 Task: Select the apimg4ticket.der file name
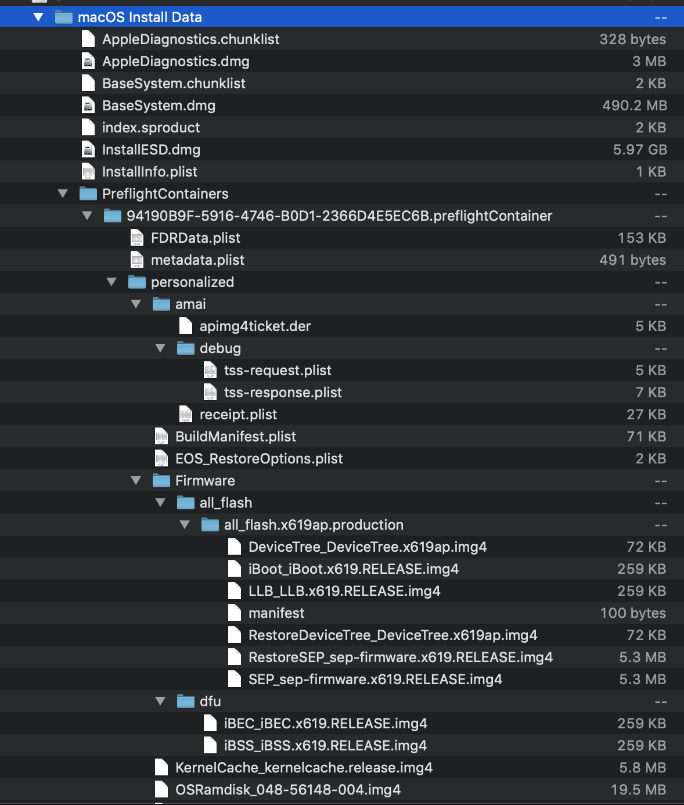click(x=255, y=326)
